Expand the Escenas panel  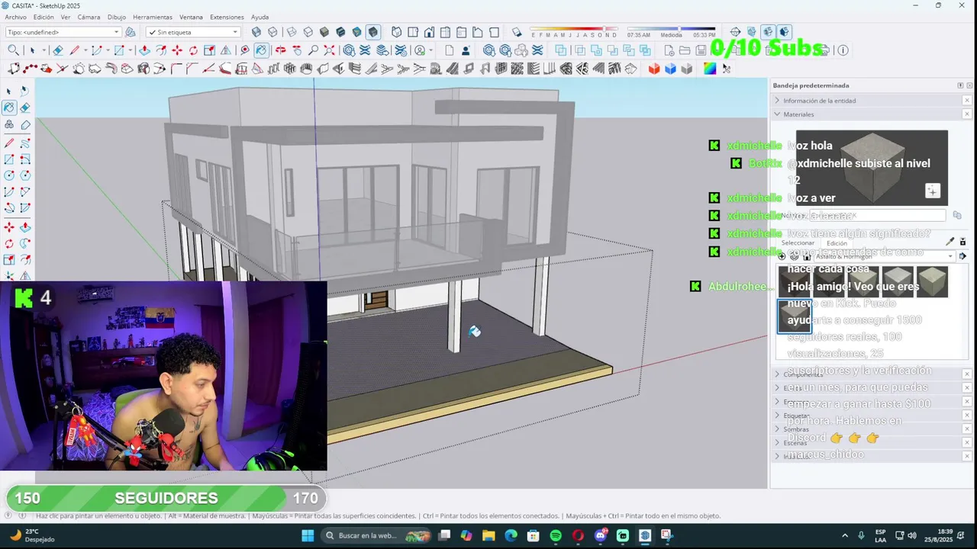tap(777, 442)
